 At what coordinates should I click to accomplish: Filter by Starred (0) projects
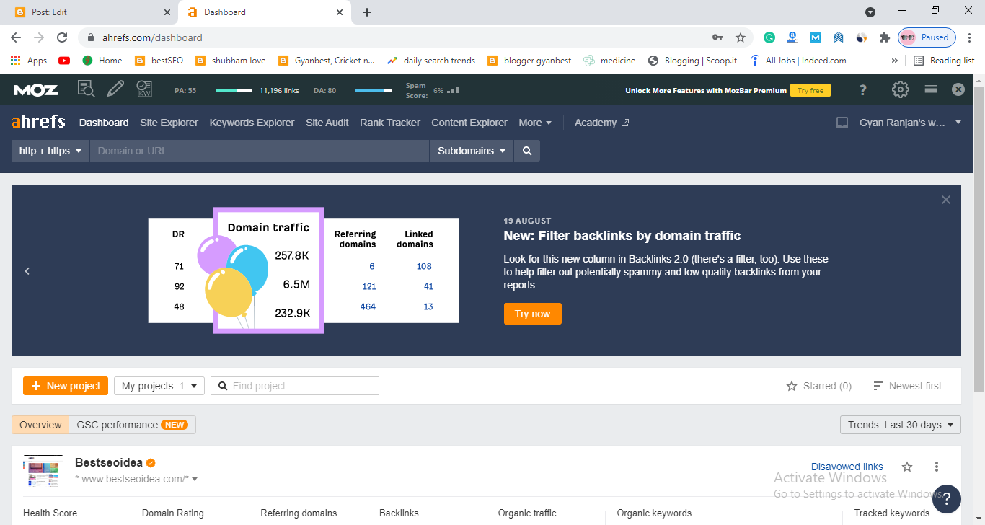pyautogui.click(x=819, y=386)
